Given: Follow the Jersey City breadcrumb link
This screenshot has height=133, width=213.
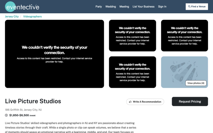Looking at the screenshot, I should tap(12, 17).
